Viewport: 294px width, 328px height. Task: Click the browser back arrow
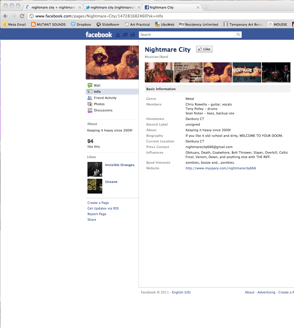[6, 16]
